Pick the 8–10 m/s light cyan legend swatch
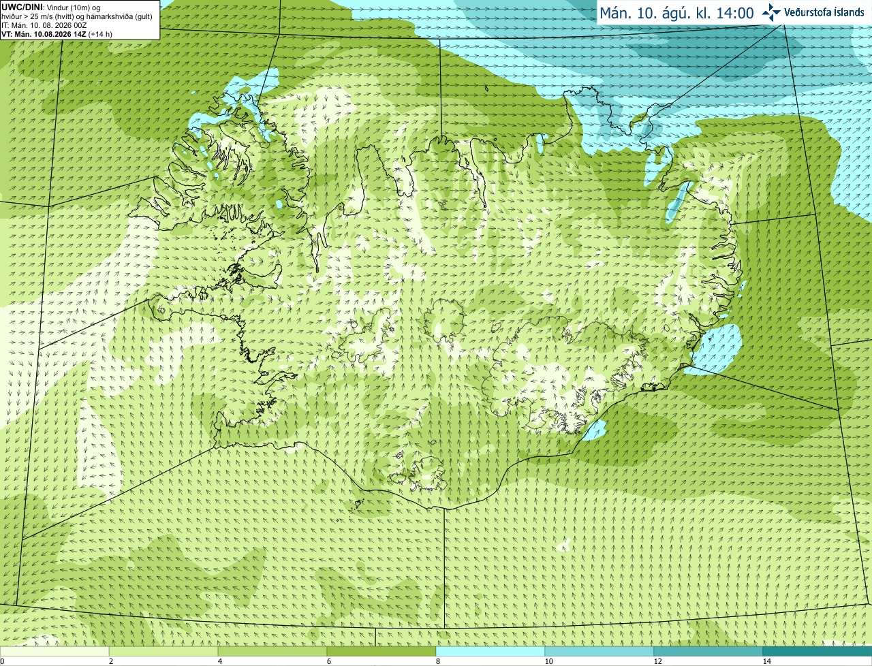The height and width of the screenshot is (666, 872). [x=490, y=652]
